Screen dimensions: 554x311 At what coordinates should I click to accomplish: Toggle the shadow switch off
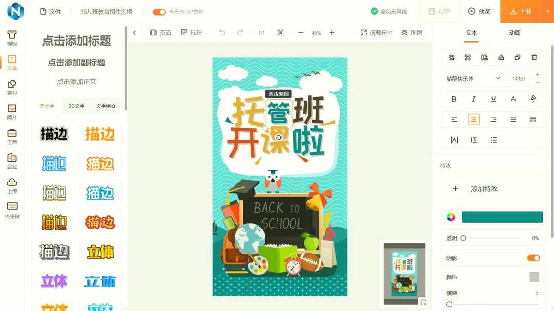(x=533, y=258)
